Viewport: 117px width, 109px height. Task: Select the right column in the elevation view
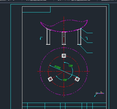coord(79,36)
